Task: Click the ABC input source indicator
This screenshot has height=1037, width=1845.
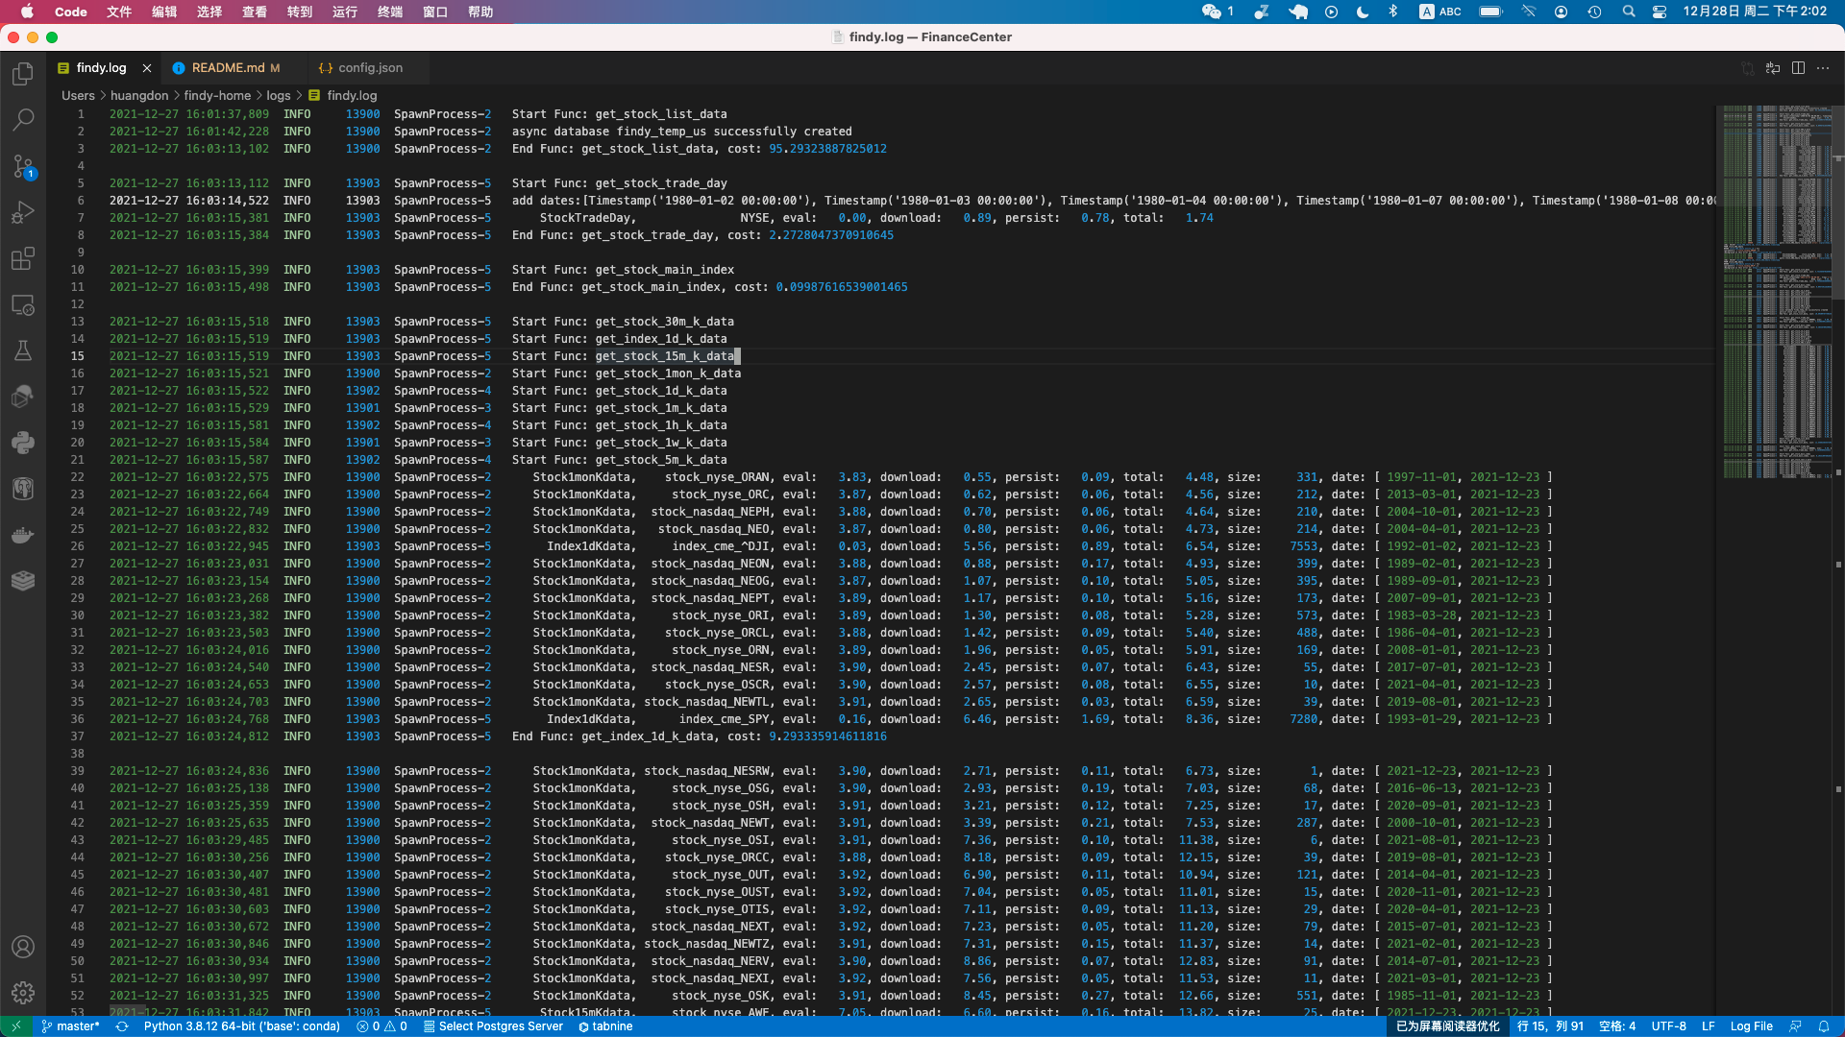Action: (x=1440, y=12)
